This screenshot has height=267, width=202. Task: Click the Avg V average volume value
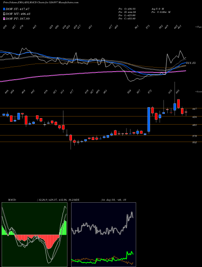pos(158,8)
